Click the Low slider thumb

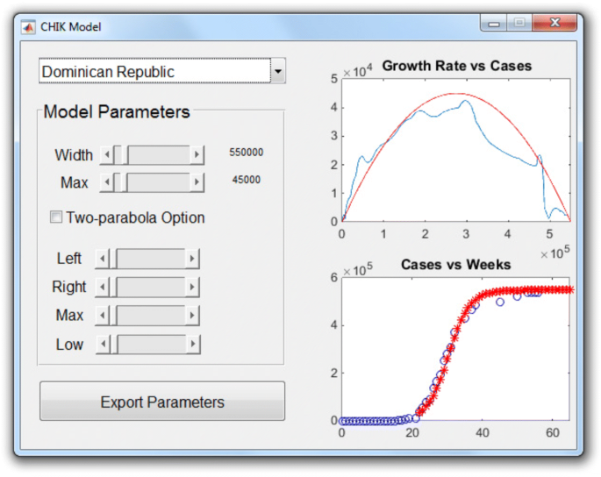click(114, 344)
